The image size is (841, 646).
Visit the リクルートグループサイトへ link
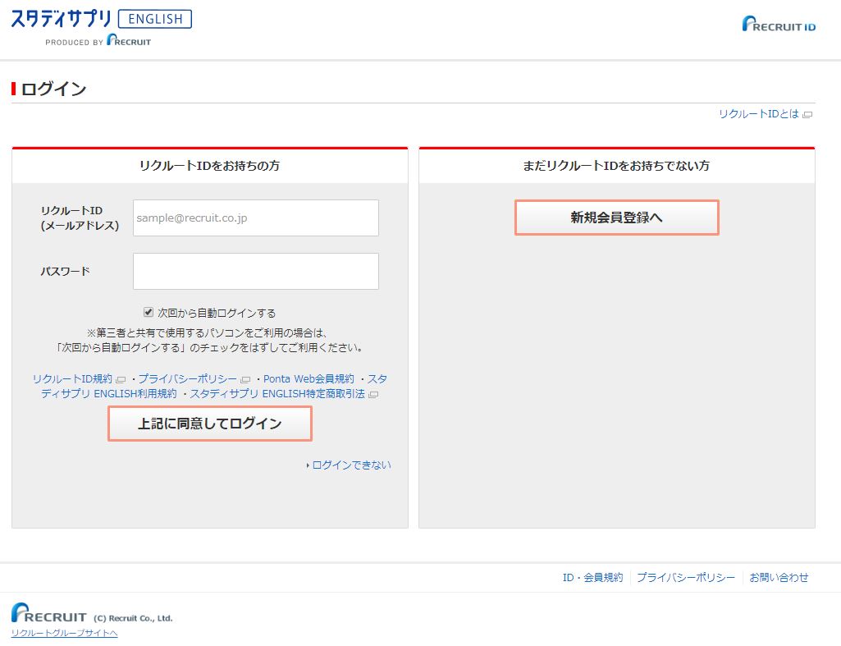64,633
